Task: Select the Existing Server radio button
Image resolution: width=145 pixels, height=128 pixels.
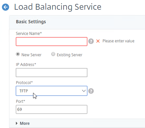Action: (x=53, y=54)
